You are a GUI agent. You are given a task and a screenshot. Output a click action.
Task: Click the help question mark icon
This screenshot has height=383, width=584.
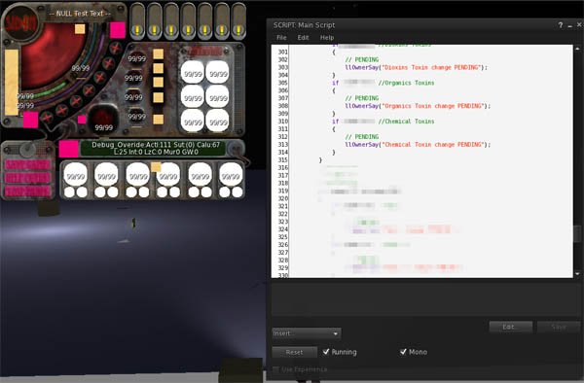[x=561, y=25]
